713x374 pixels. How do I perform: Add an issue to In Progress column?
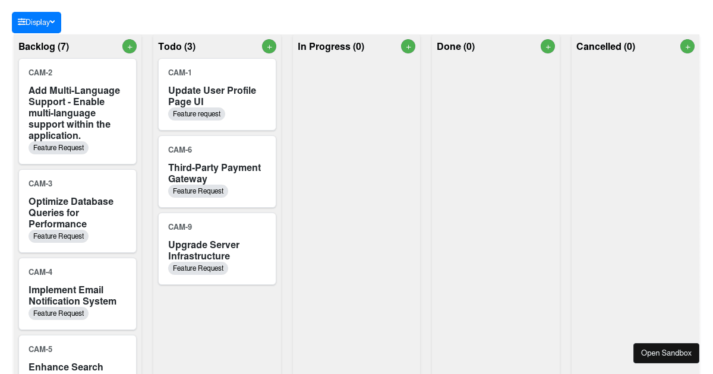pos(408,46)
